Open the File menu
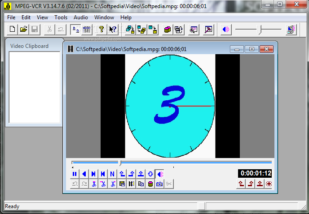Screen dimensions: 309x214 [11, 17]
